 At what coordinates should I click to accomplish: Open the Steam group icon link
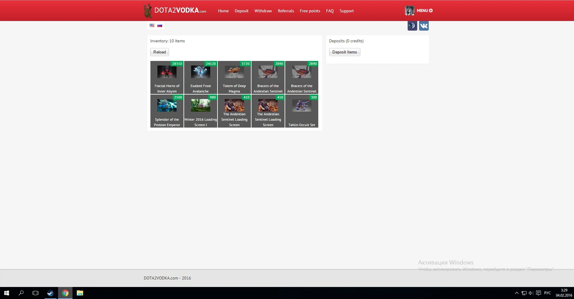pyautogui.click(x=412, y=26)
